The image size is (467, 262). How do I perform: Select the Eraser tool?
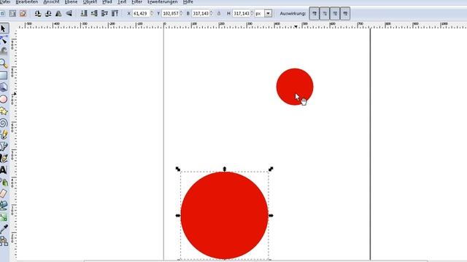(4, 194)
